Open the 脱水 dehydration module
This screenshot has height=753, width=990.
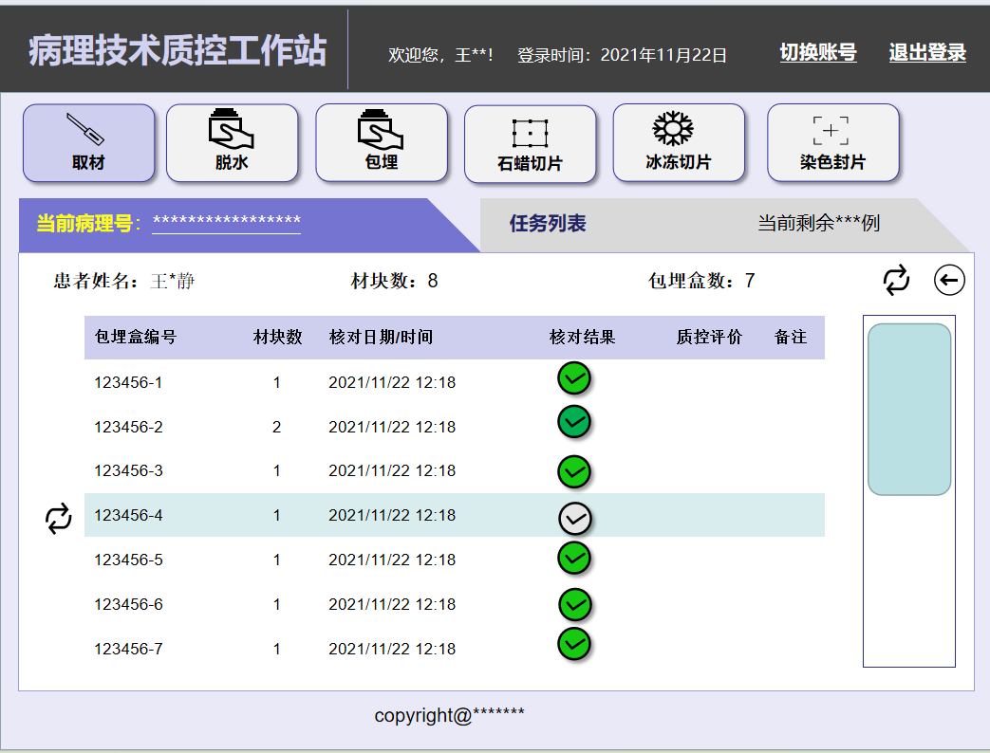click(232, 142)
